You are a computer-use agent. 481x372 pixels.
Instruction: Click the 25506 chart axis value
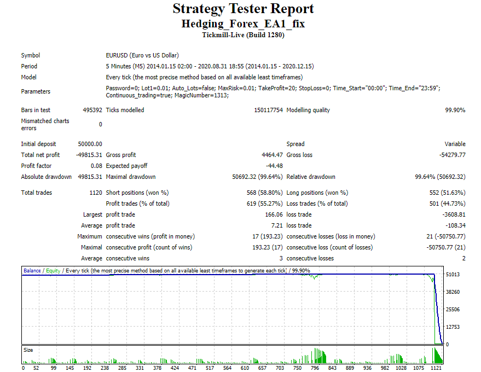pos(453,310)
